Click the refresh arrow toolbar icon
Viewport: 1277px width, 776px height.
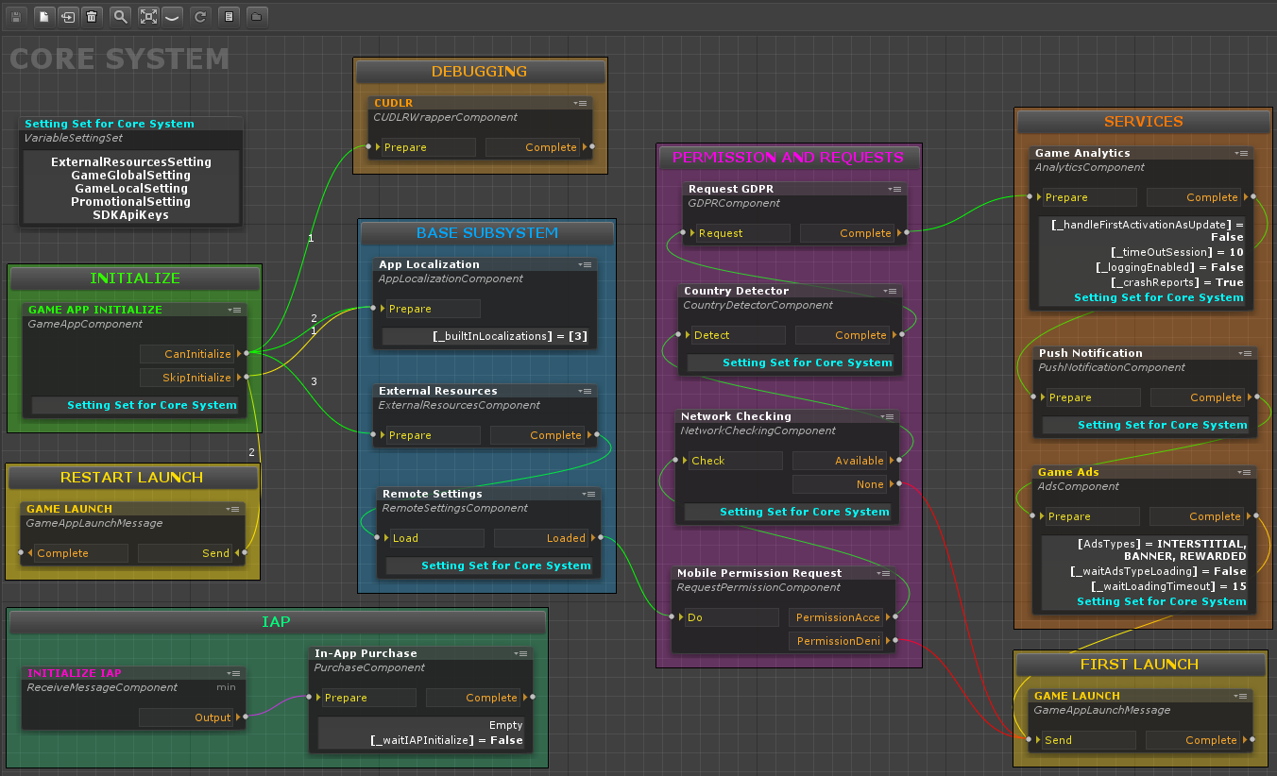point(199,16)
